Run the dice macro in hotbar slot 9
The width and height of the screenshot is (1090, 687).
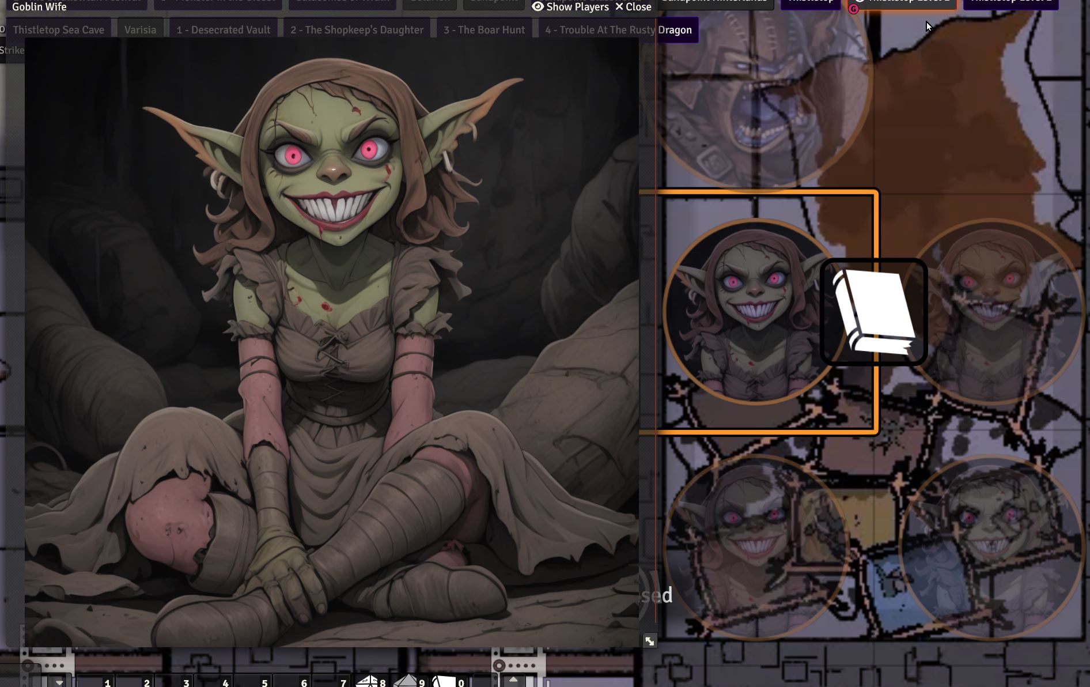[410, 681]
